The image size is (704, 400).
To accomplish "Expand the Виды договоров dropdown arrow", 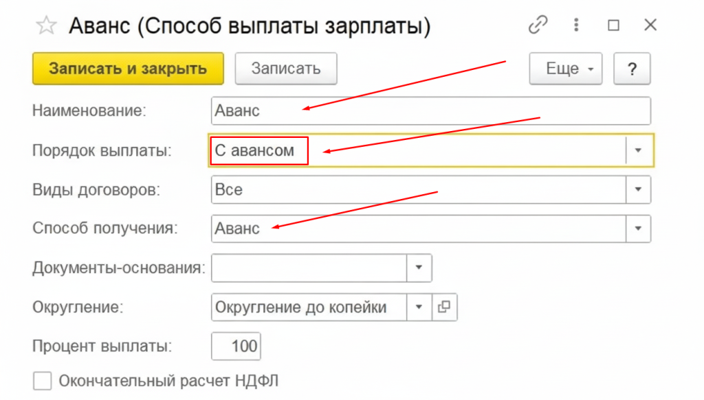I will click(x=638, y=189).
